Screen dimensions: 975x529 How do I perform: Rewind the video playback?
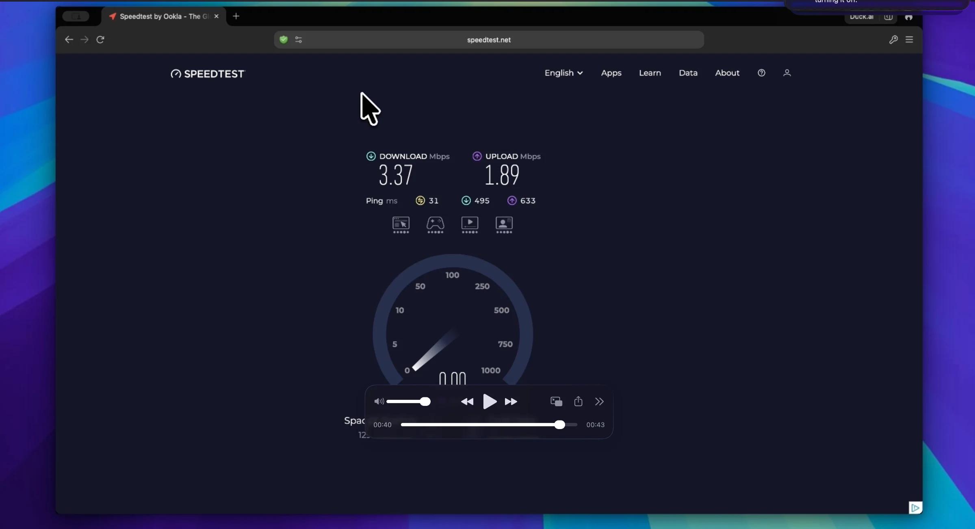point(467,401)
